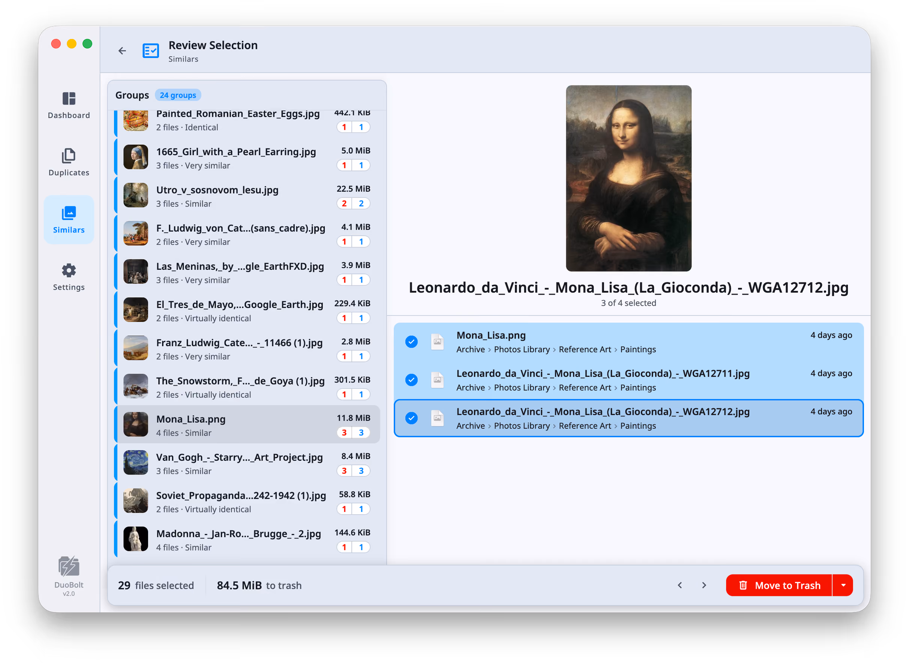Click Move to Trash button

click(779, 585)
